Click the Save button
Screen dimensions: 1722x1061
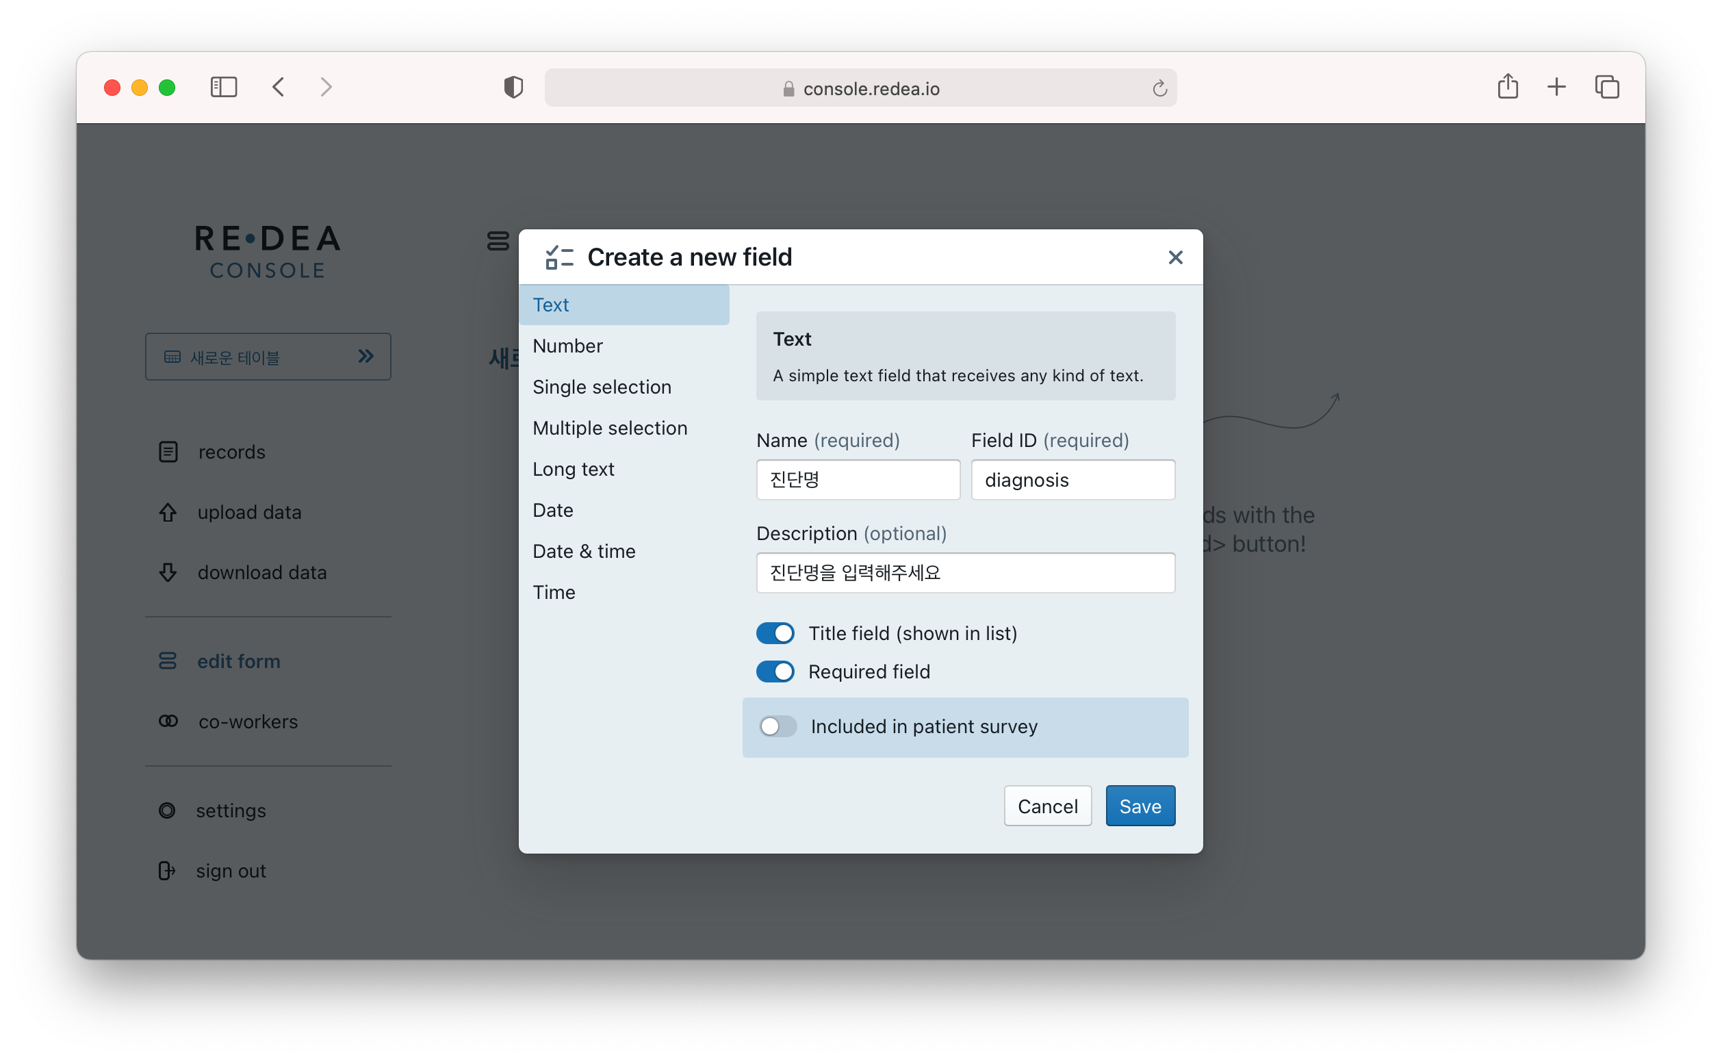[x=1140, y=806]
